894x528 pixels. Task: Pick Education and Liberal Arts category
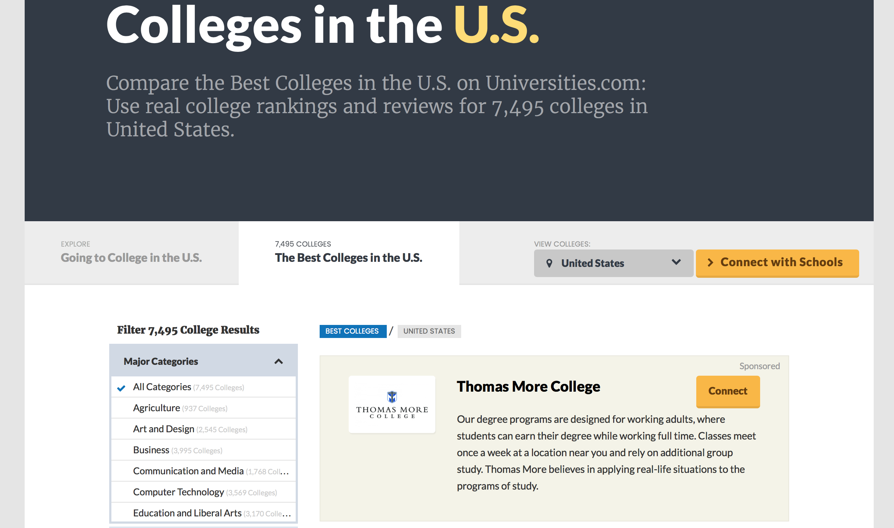point(187,513)
